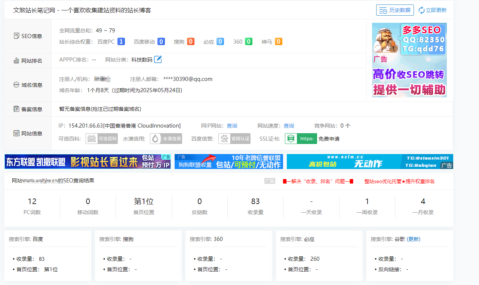The height and width of the screenshot is (285, 479).
Task: Select the 备案信息 document icon
Action: (x=16, y=109)
